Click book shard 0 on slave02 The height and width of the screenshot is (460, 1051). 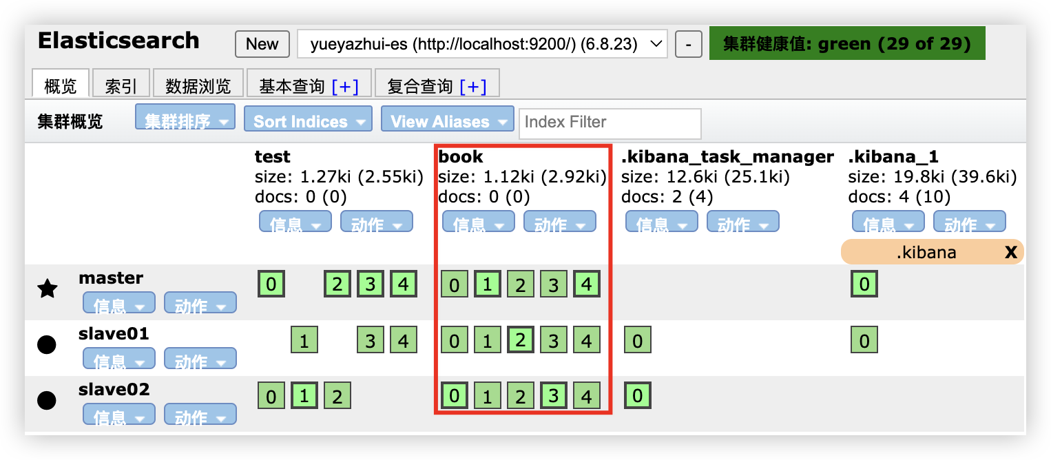pos(455,396)
